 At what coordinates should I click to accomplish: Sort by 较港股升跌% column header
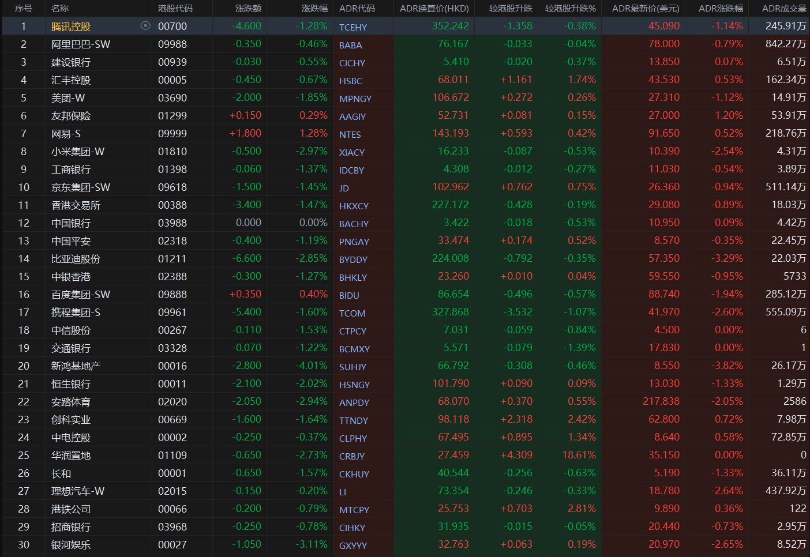[571, 9]
